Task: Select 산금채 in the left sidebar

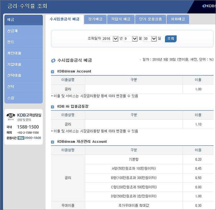Action: (24, 31)
